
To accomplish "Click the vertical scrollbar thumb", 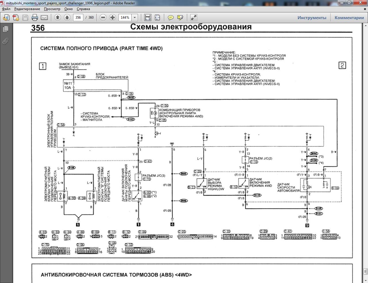I will pos(365,271).
